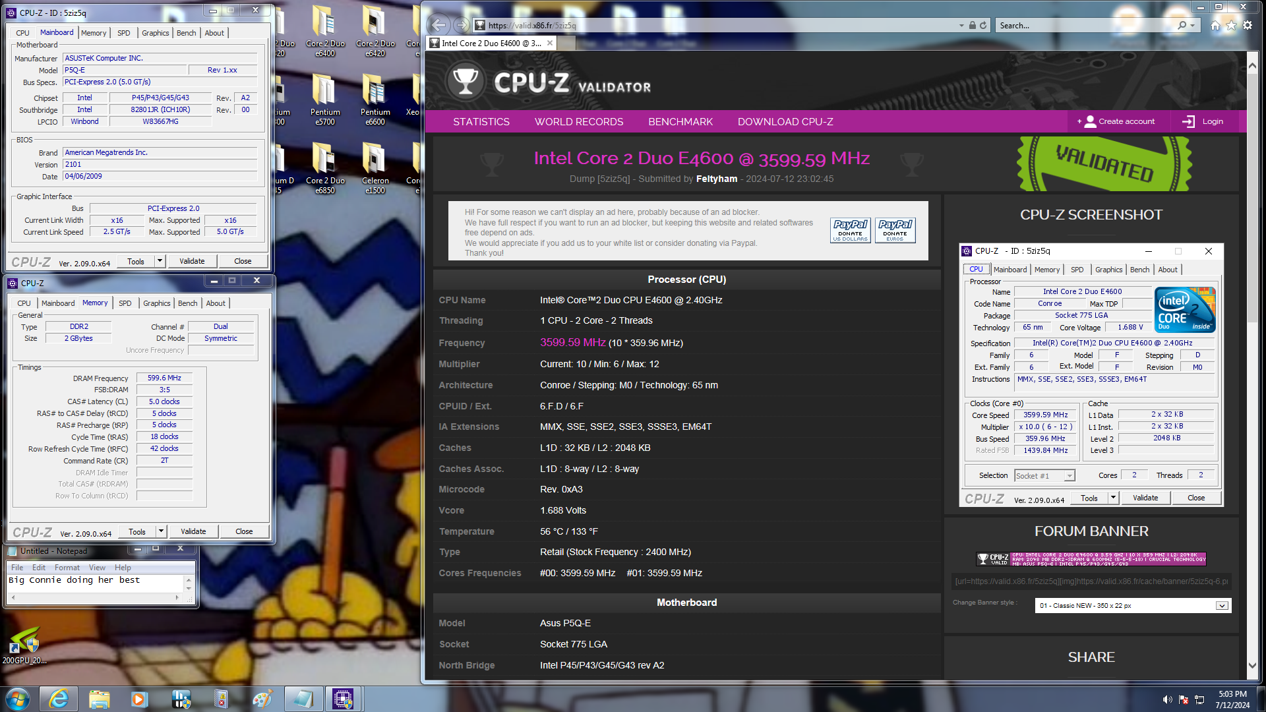Click the CPU-Z screenshot thumbnail image
The width and height of the screenshot is (1266, 712).
[1091, 374]
